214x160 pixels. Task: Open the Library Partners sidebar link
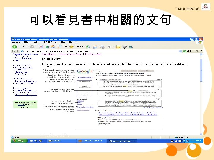tap(23, 90)
